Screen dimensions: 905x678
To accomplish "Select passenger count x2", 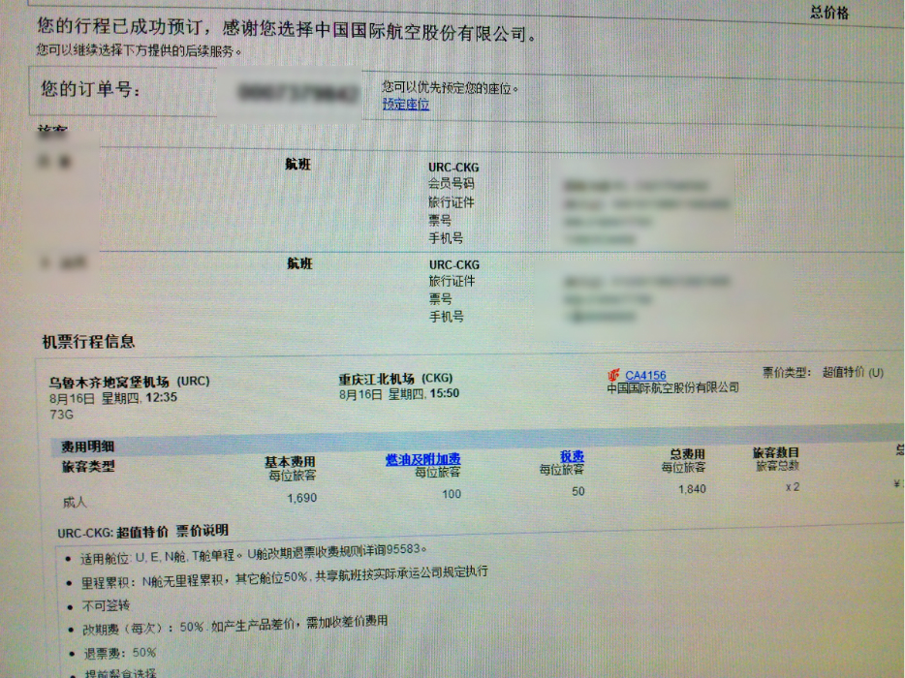I will [793, 487].
